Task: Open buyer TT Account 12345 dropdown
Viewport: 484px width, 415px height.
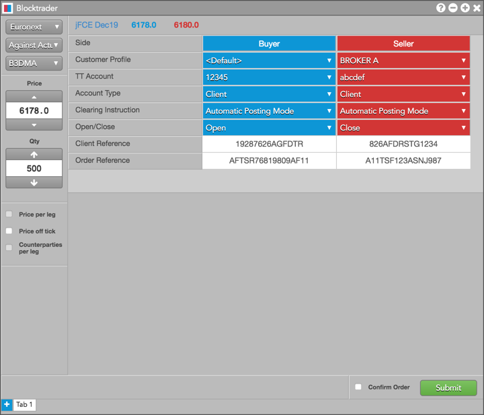Action: pos(269,77)
